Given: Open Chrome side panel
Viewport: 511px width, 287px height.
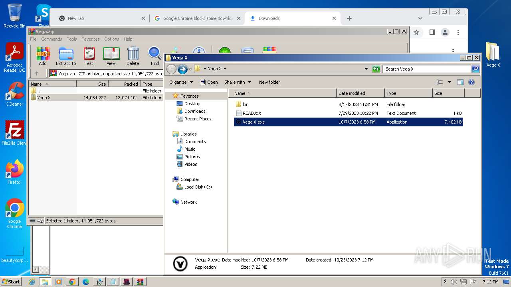Looking at the screenshot, I should (x=432, y=32).
